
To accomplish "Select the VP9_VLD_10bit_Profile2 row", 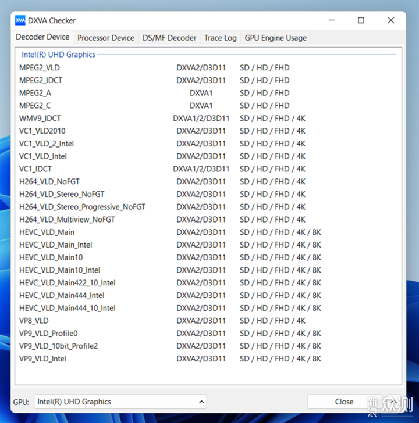I will click(x=208, y=346).
